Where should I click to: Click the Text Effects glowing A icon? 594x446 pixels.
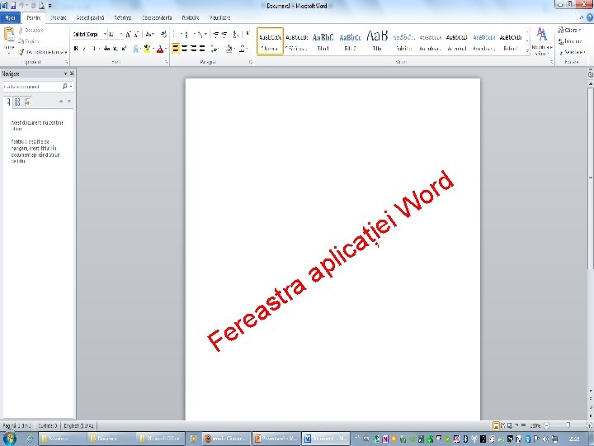136,49
